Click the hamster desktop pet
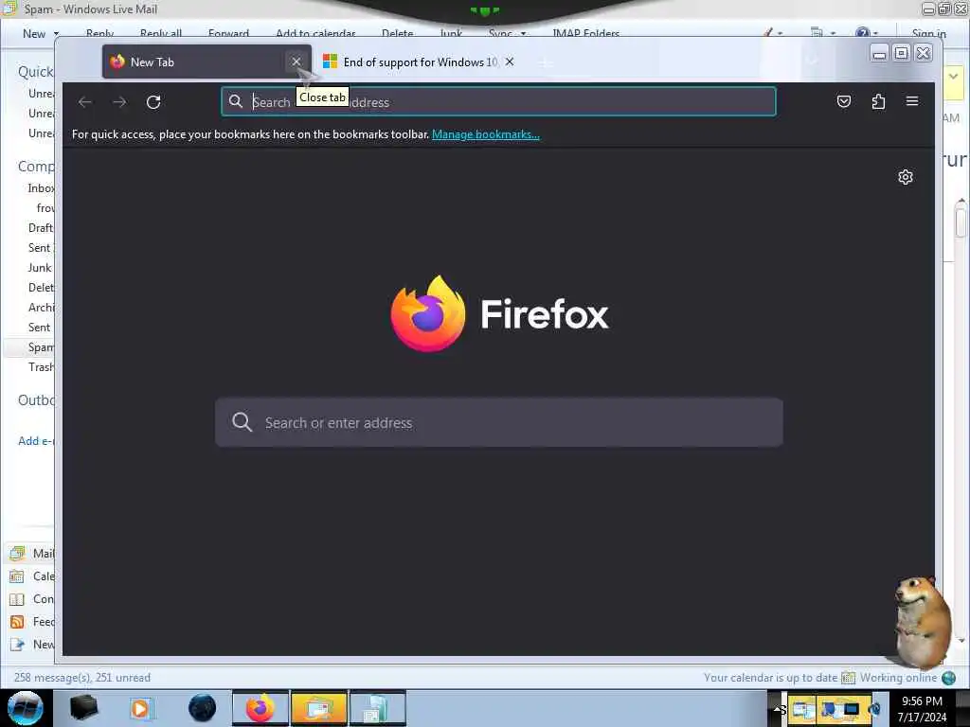 tap(922, 621)
